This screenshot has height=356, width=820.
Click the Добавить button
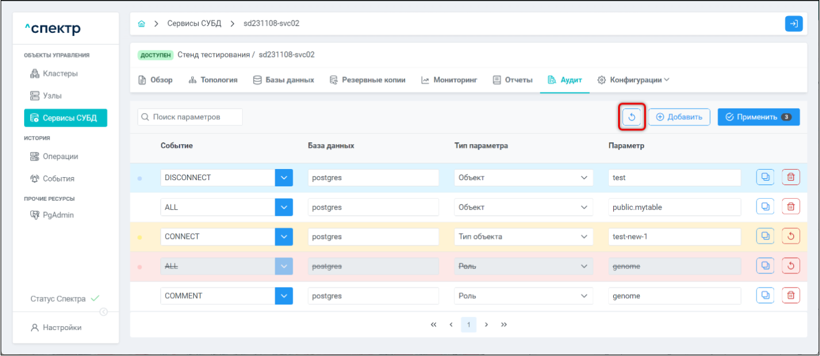pyautogui.click(x=679, y=117)
